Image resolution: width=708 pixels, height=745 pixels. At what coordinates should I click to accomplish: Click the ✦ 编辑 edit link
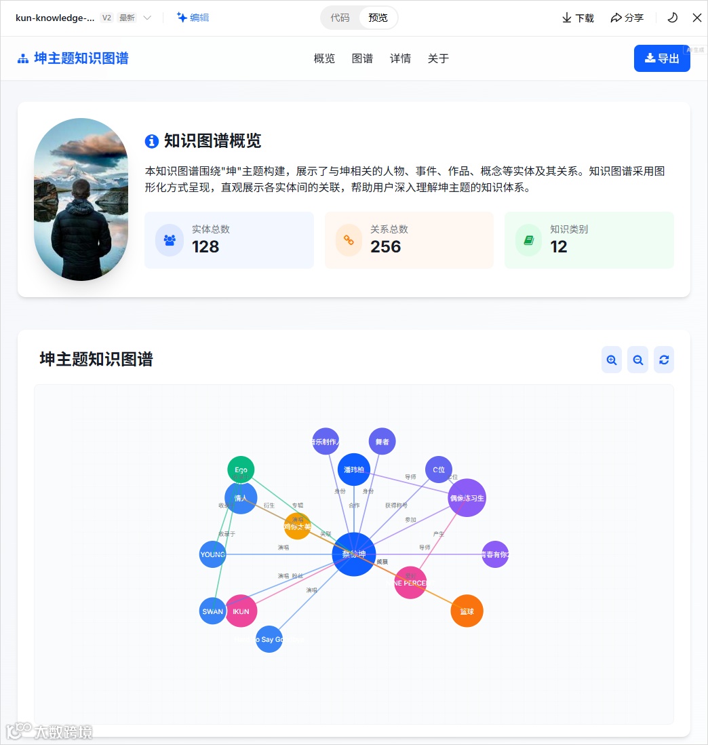point(193,18)
